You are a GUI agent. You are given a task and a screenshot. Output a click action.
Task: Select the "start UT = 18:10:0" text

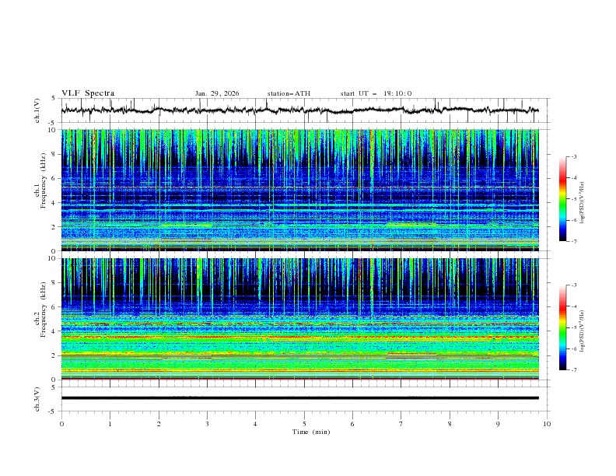click(376, 93)
